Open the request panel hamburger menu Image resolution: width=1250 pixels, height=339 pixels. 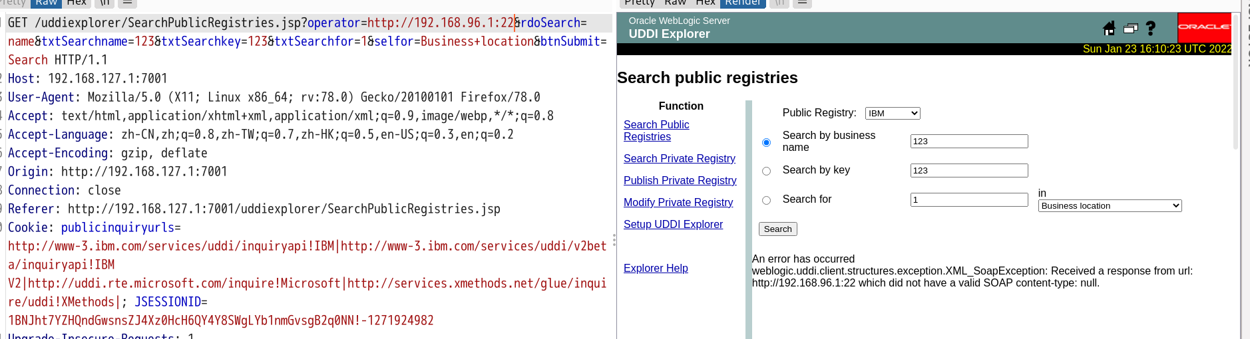tap(127, 3)
